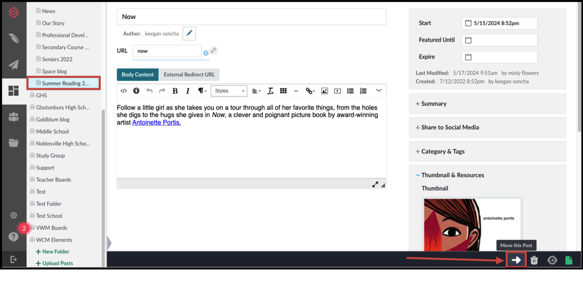Open the VWM Boards folder

[49, 228]
